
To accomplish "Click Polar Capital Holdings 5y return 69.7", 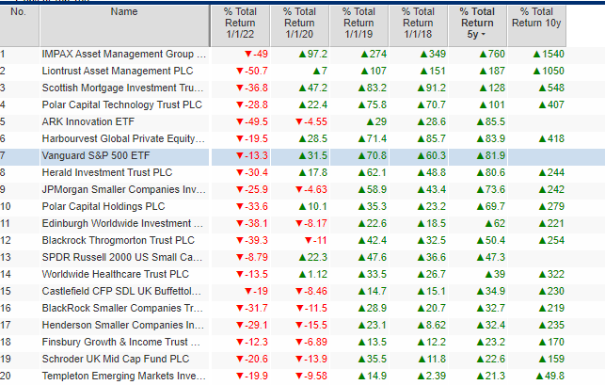I will 491,206.
